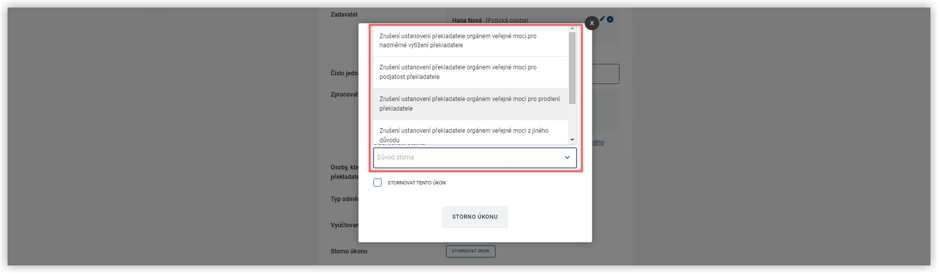Click the chevron arrow in Důvod storna field
The height and width of the screenshot is (273, 938).
567,157
